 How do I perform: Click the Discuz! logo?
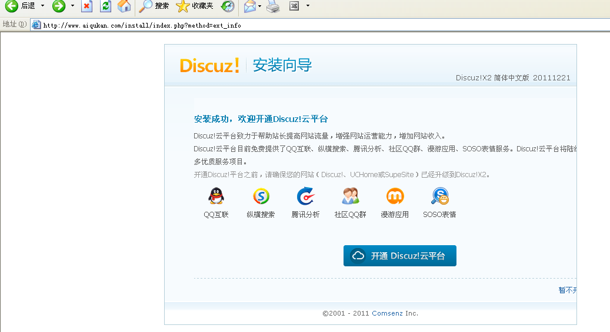tap(209, 65)
